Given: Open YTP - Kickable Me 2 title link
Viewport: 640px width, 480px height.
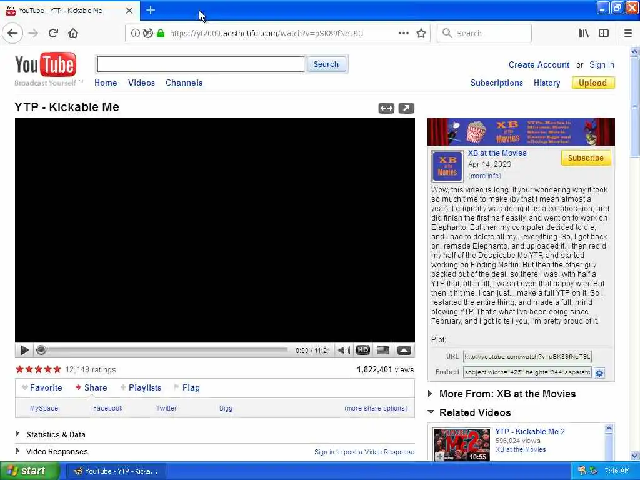Looking at the screenshot, I should click(530, 431).
